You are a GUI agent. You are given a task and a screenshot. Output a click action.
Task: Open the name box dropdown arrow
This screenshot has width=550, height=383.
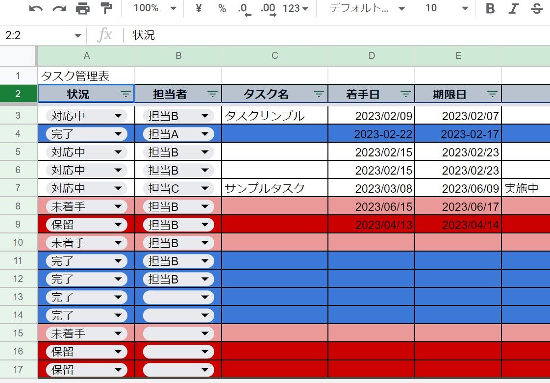(77, 35)
